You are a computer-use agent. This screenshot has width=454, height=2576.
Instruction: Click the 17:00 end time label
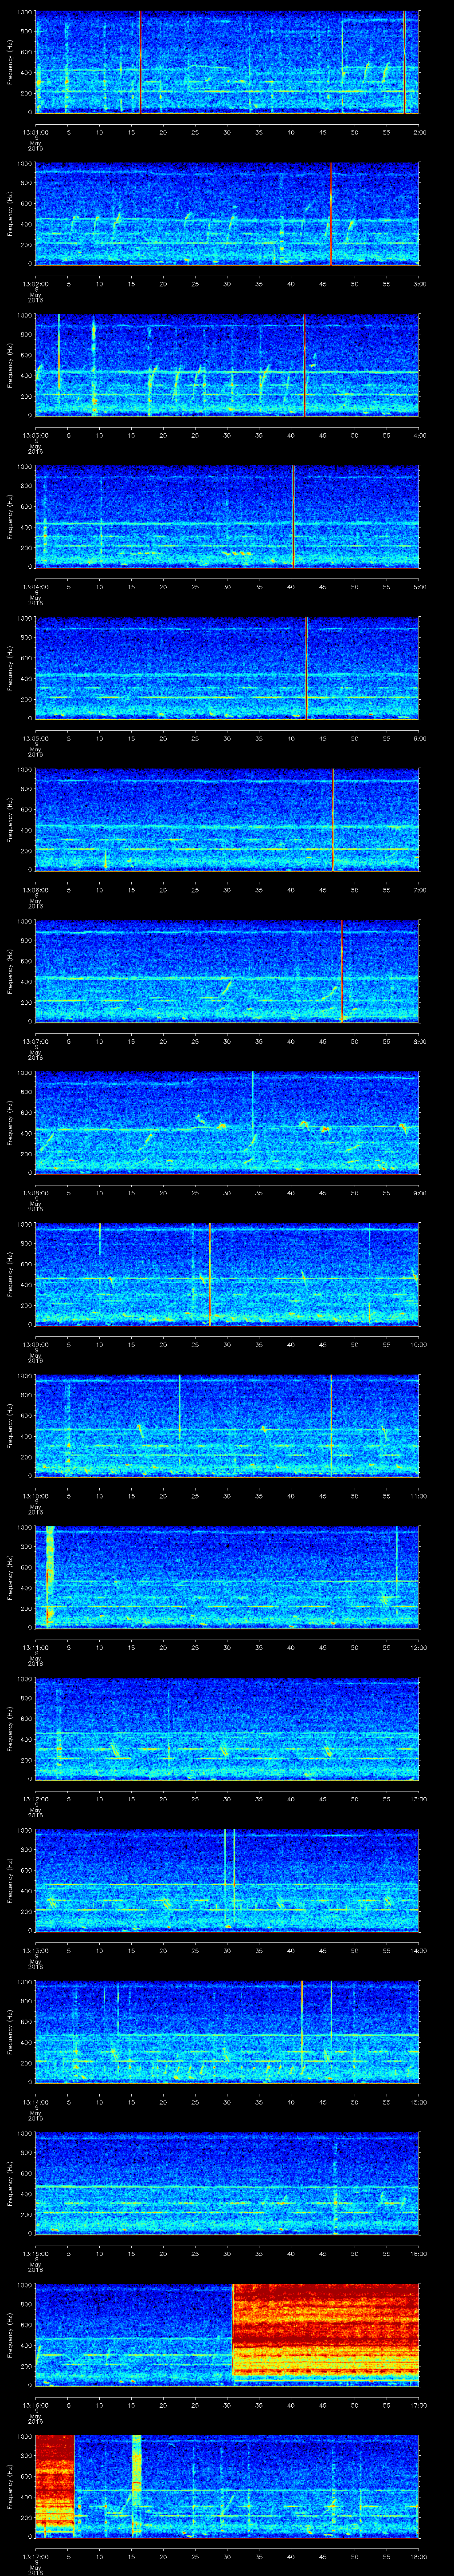click(419, 2405)
